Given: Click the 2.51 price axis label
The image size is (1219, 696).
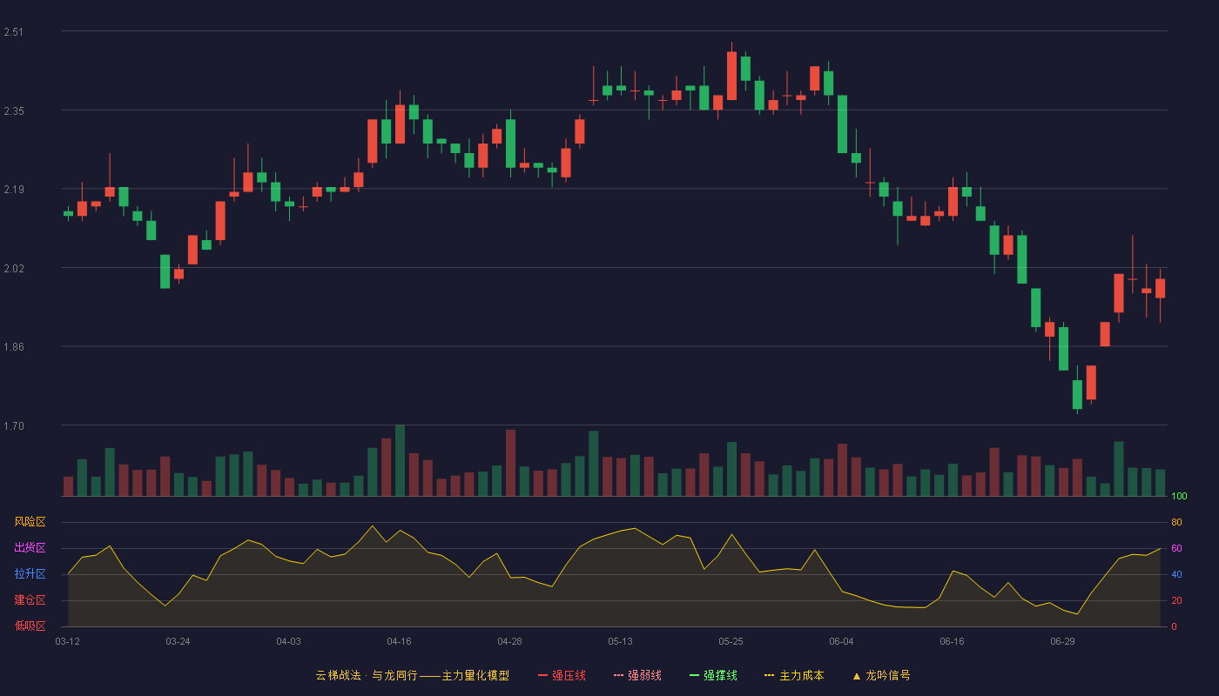Looking at the screenshot, I should click(x=14, y=32).
